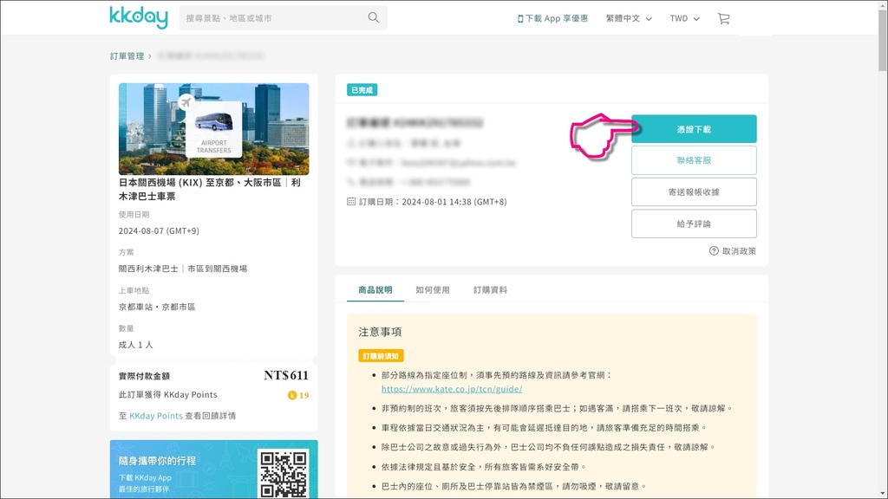Switch to the 如何使用 tab
This screenshot has height=499, width=888.
coord(433,289)
